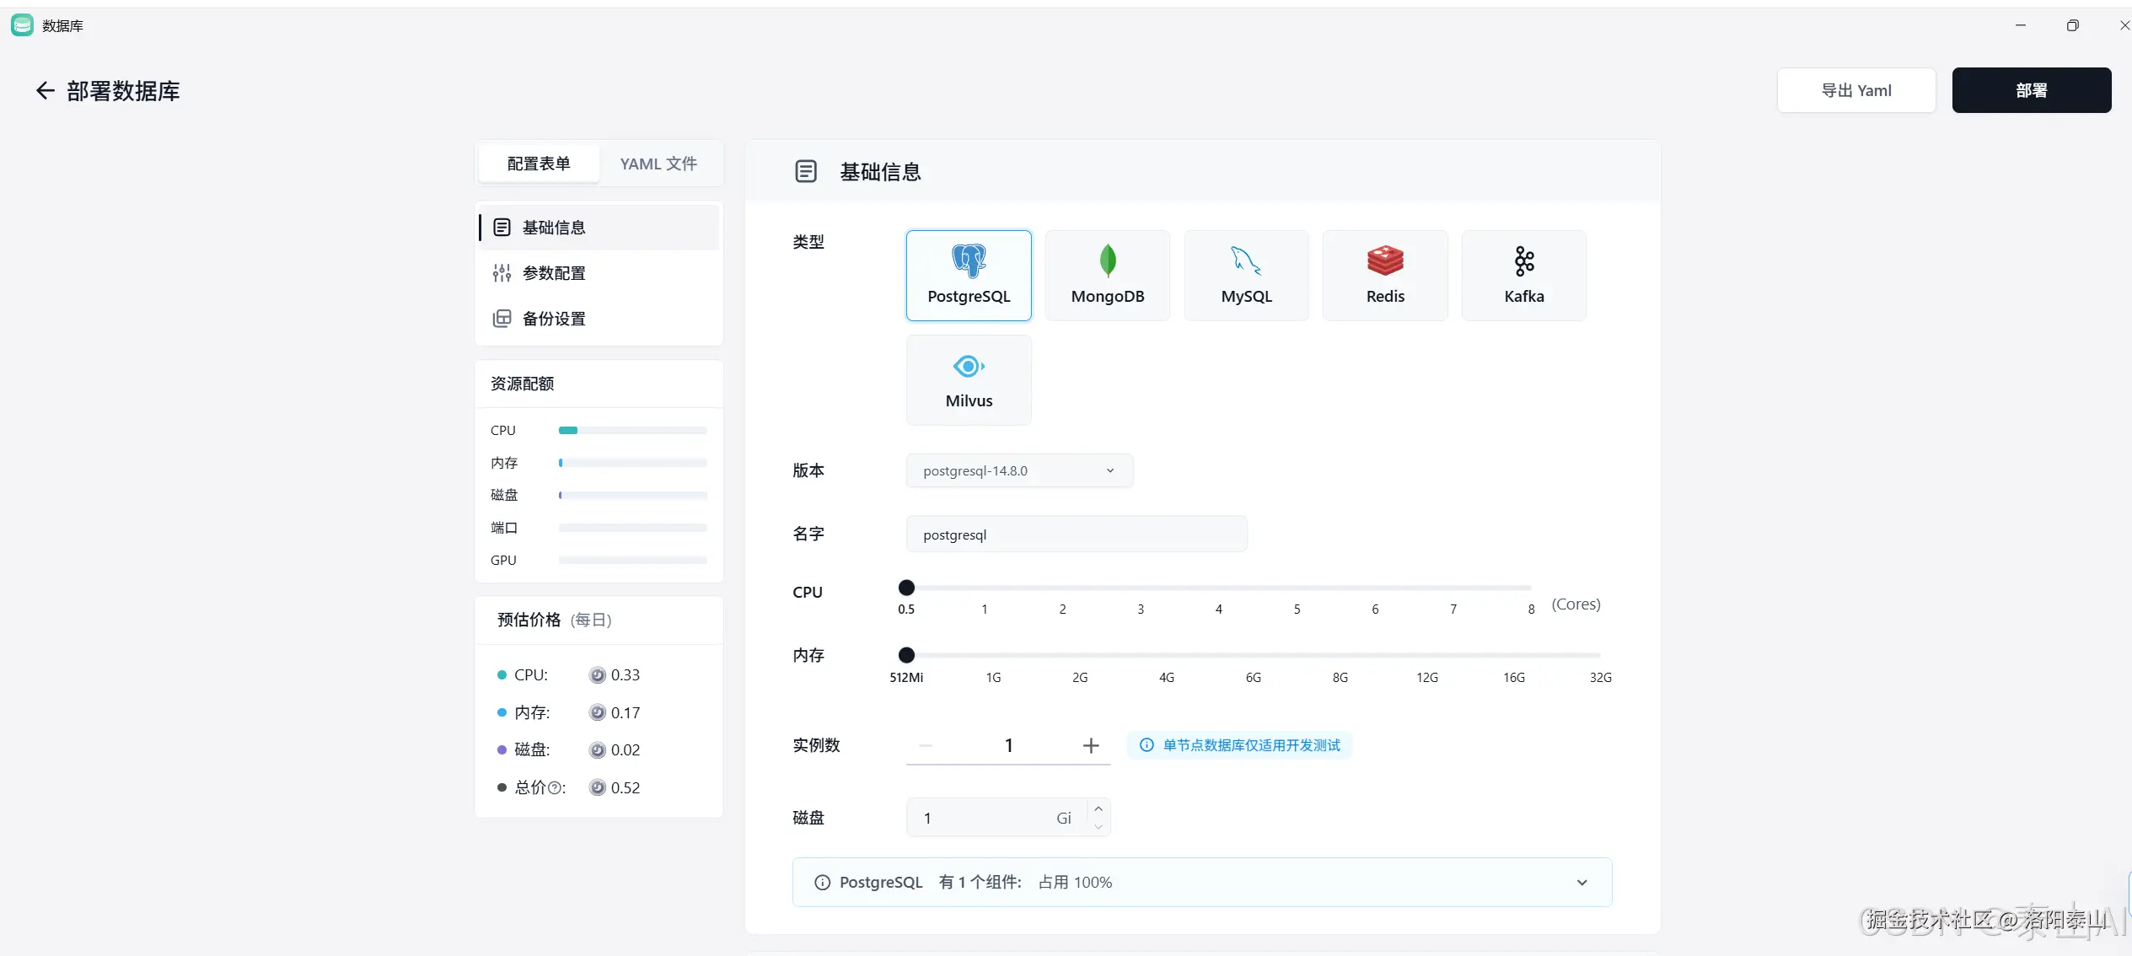Image resolution: width=2132 pixels, height=956 pixels.
Task: Select the MongoDB database type
Action: 1107,275
